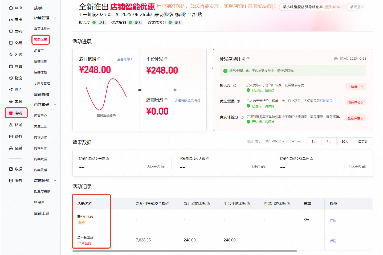Open 内容中心 submenu item
Image resolution: width=383 pixels, height=255 pixels.
(40, 116)
